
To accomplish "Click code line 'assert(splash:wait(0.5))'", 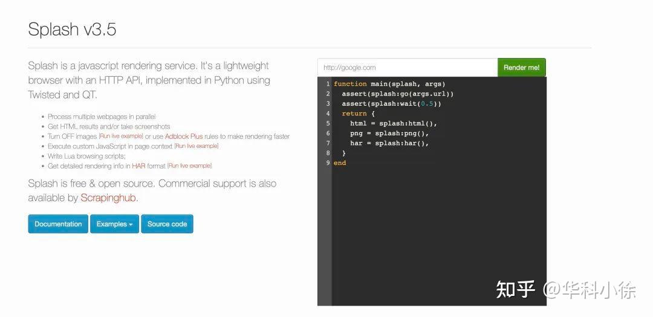I will 391,104.
